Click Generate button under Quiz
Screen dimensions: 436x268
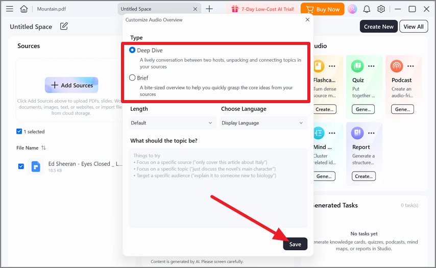(363, 109)
